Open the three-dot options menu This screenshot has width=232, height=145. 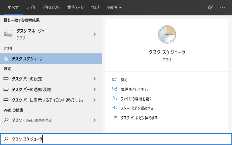coord(223,7)
